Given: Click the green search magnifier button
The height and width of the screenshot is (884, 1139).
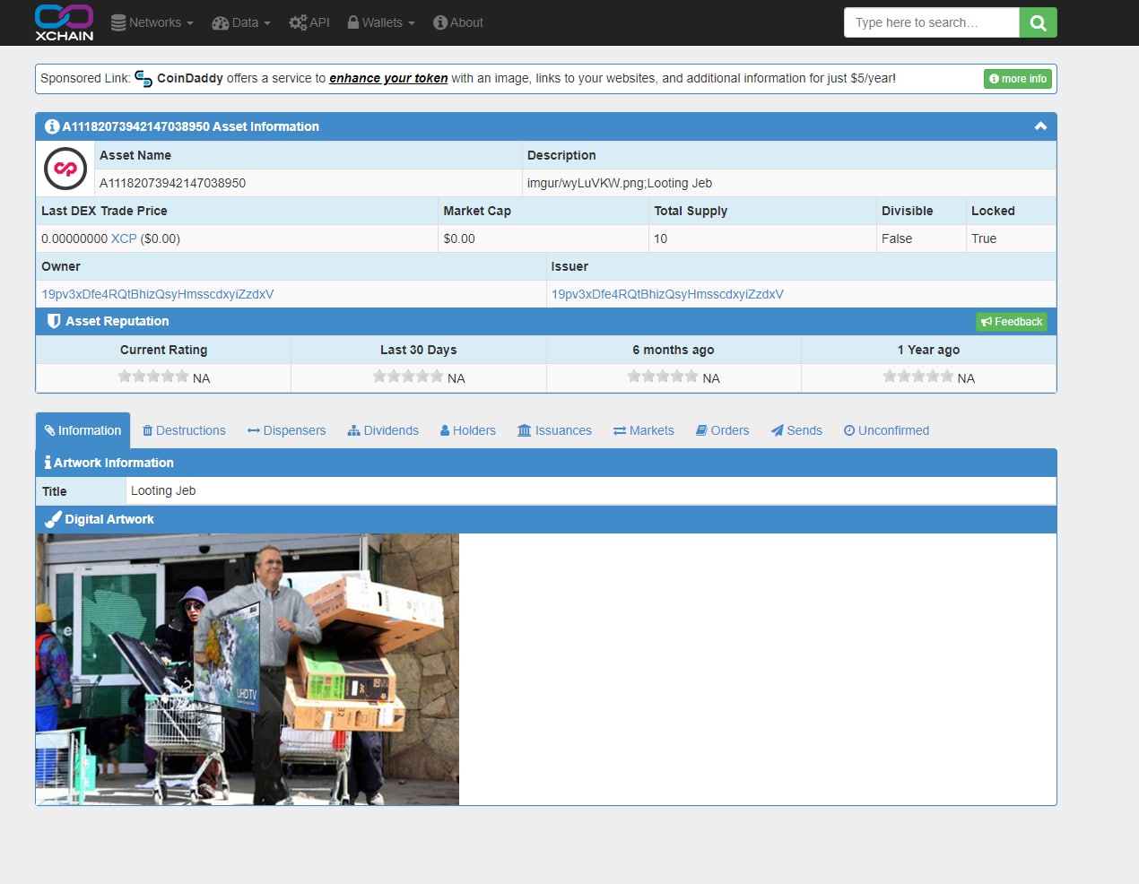Looking at the screenshot, I should point(1038,22).
